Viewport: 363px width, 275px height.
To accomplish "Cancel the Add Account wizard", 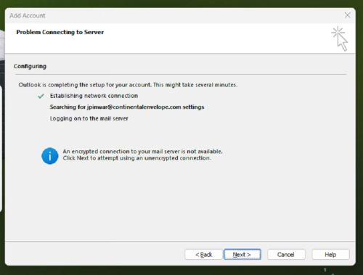I will point(286,255).
